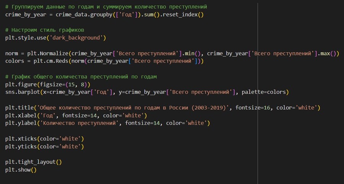
Task: Click '.min()' in the norm line
Action: [191, 53]
